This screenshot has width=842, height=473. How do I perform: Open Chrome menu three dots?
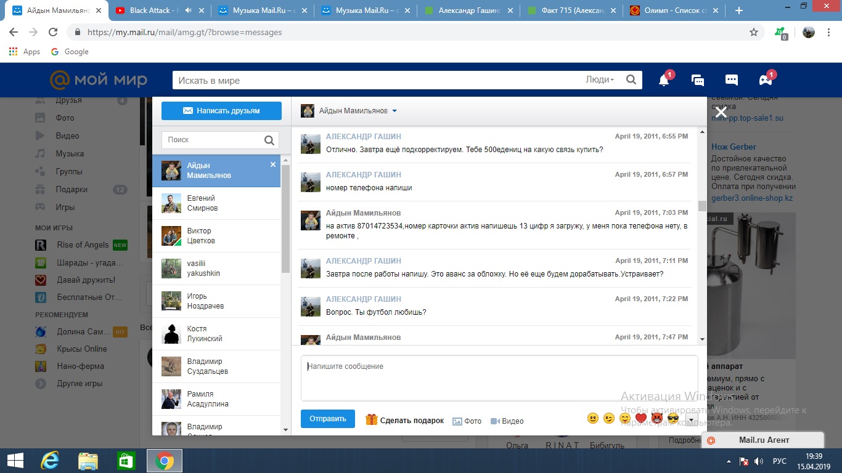point(830,32)
